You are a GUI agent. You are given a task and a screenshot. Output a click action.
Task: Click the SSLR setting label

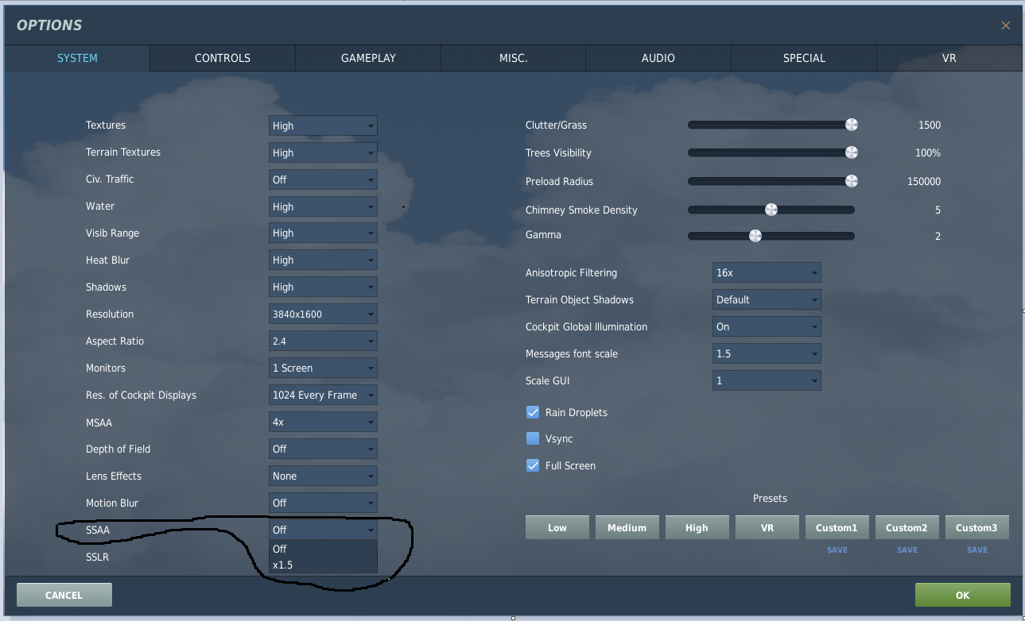click(98, 557)
